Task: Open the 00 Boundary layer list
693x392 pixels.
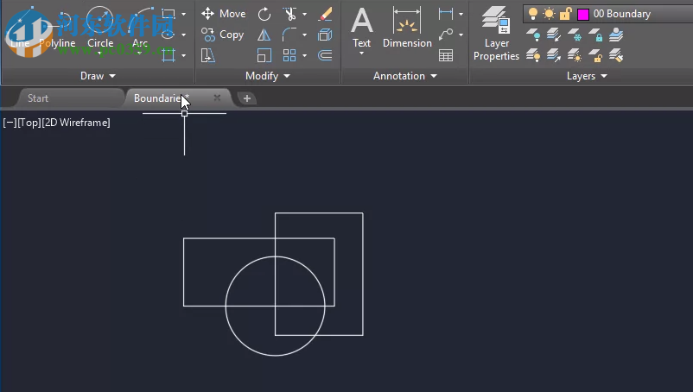Action: tap(622, 14)
